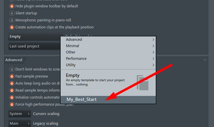
Task: Enable Don't limit windows to screen
Action: 12,69
